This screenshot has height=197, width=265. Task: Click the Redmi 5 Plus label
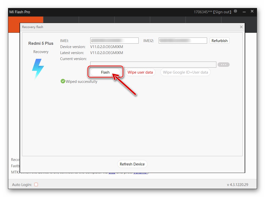click(x=41, y=43)
